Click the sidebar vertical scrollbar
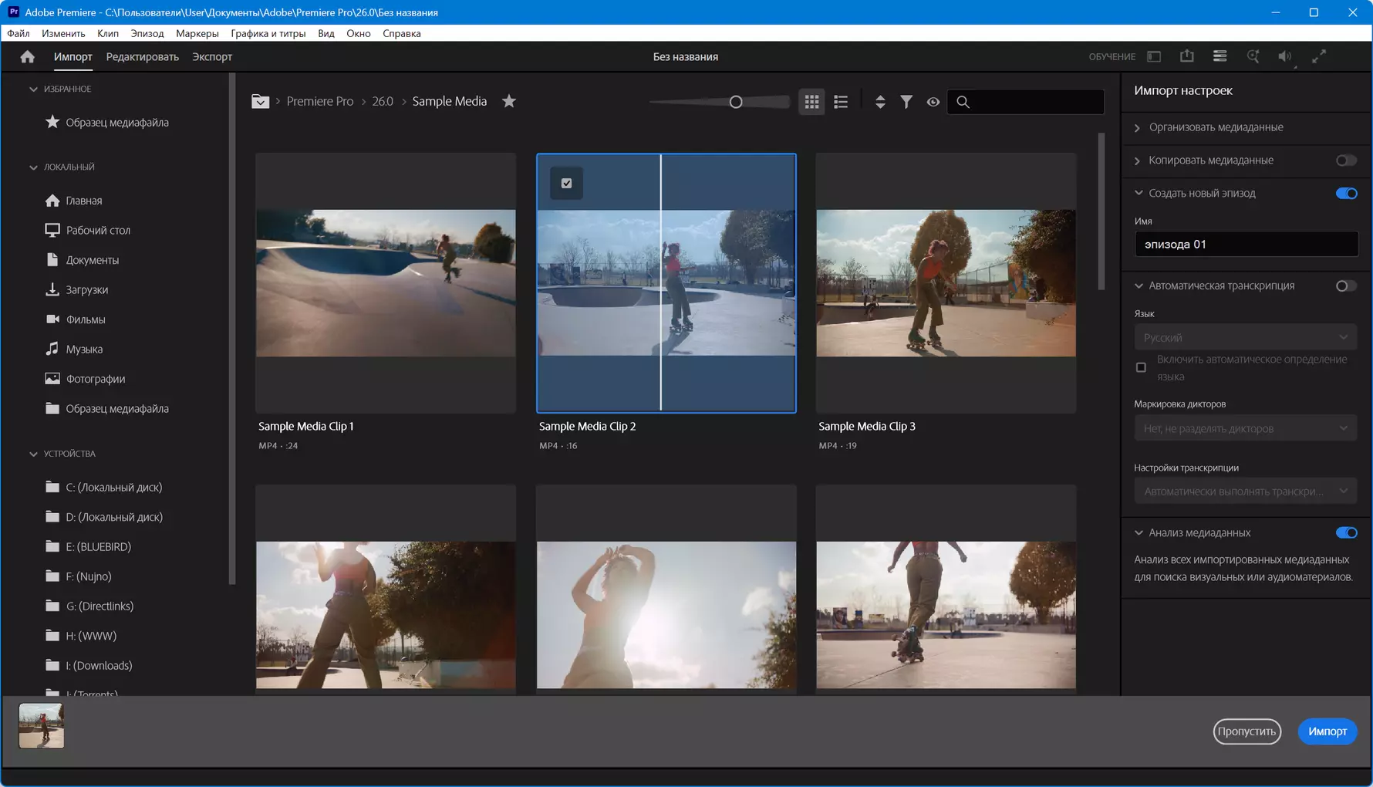Viewport: 1373px width, 787px height. coord(232,329)
